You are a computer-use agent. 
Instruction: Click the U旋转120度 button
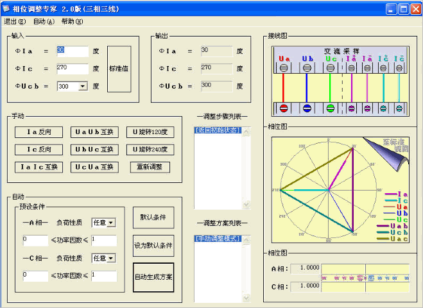pos(150,132)
